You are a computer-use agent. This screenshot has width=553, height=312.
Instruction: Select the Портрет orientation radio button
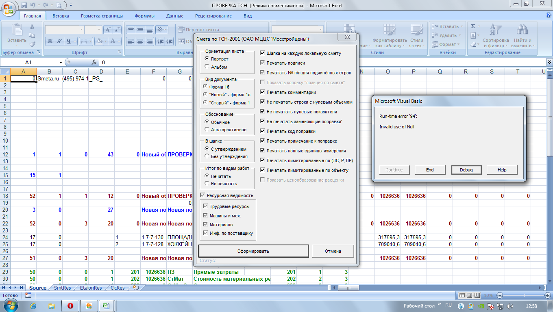tap(207, 59)
